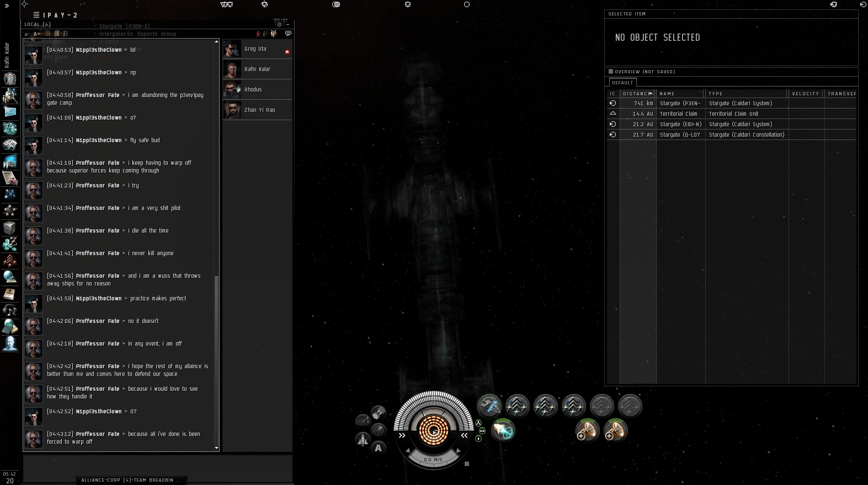The height and width of the screenshot is (485, 868).
Task: Open Contracts paper-and-pen icon
Action: click(10, 178)
